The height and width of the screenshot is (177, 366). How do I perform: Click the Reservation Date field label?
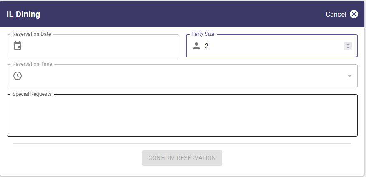pyautogui.click(x=32, y=34)
